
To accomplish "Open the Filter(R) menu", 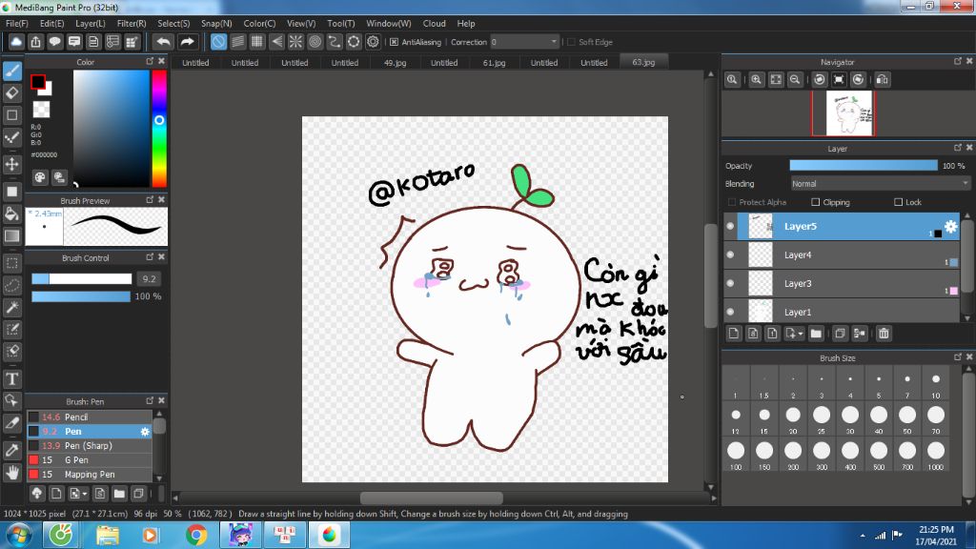I will click(132, 24).
